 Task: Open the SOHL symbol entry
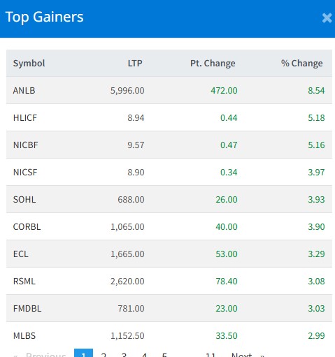click(x=24, y=199)
